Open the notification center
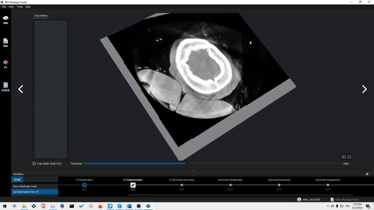Image resolution: width=374 pixels, height=210 pixels. point(368,206)
